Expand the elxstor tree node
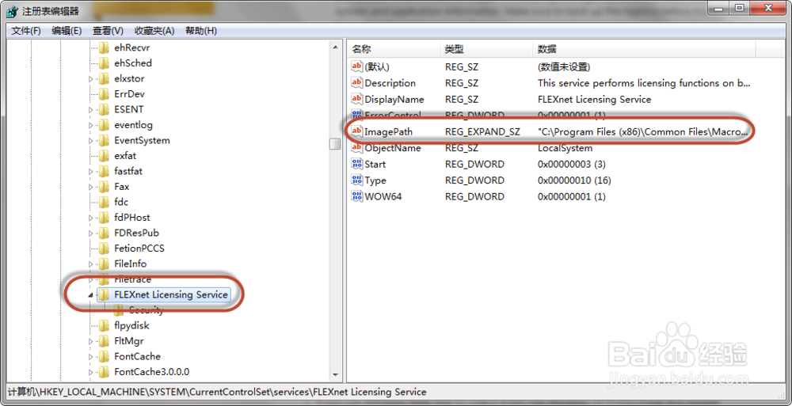Screen dimensions: 792x406 [91, 79]
